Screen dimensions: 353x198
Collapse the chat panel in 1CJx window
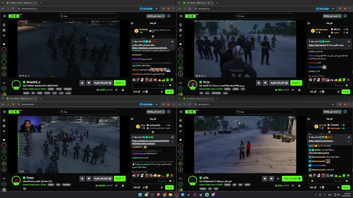coord(309,23)
